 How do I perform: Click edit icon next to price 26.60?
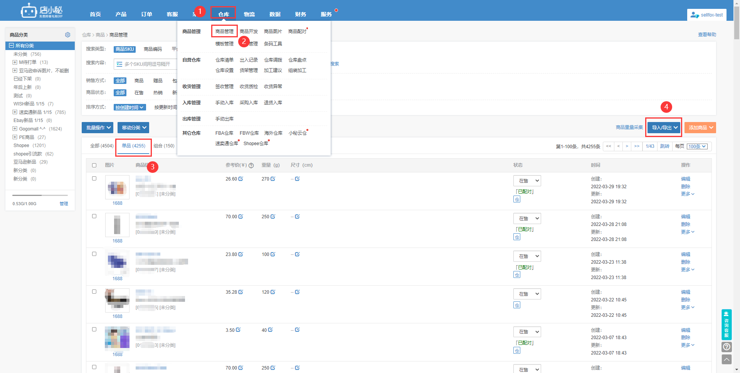241,179
